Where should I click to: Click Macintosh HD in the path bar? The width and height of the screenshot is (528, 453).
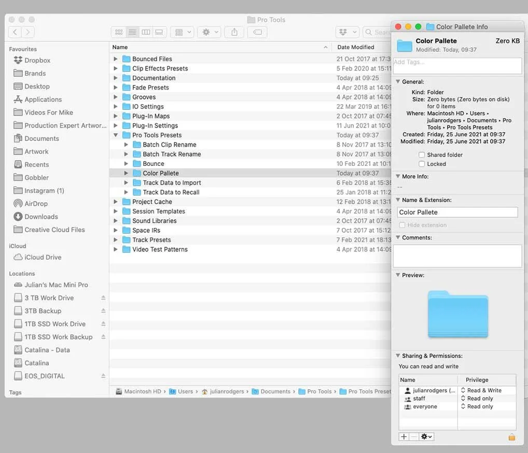pyautogui.click(x=138, y=391)
